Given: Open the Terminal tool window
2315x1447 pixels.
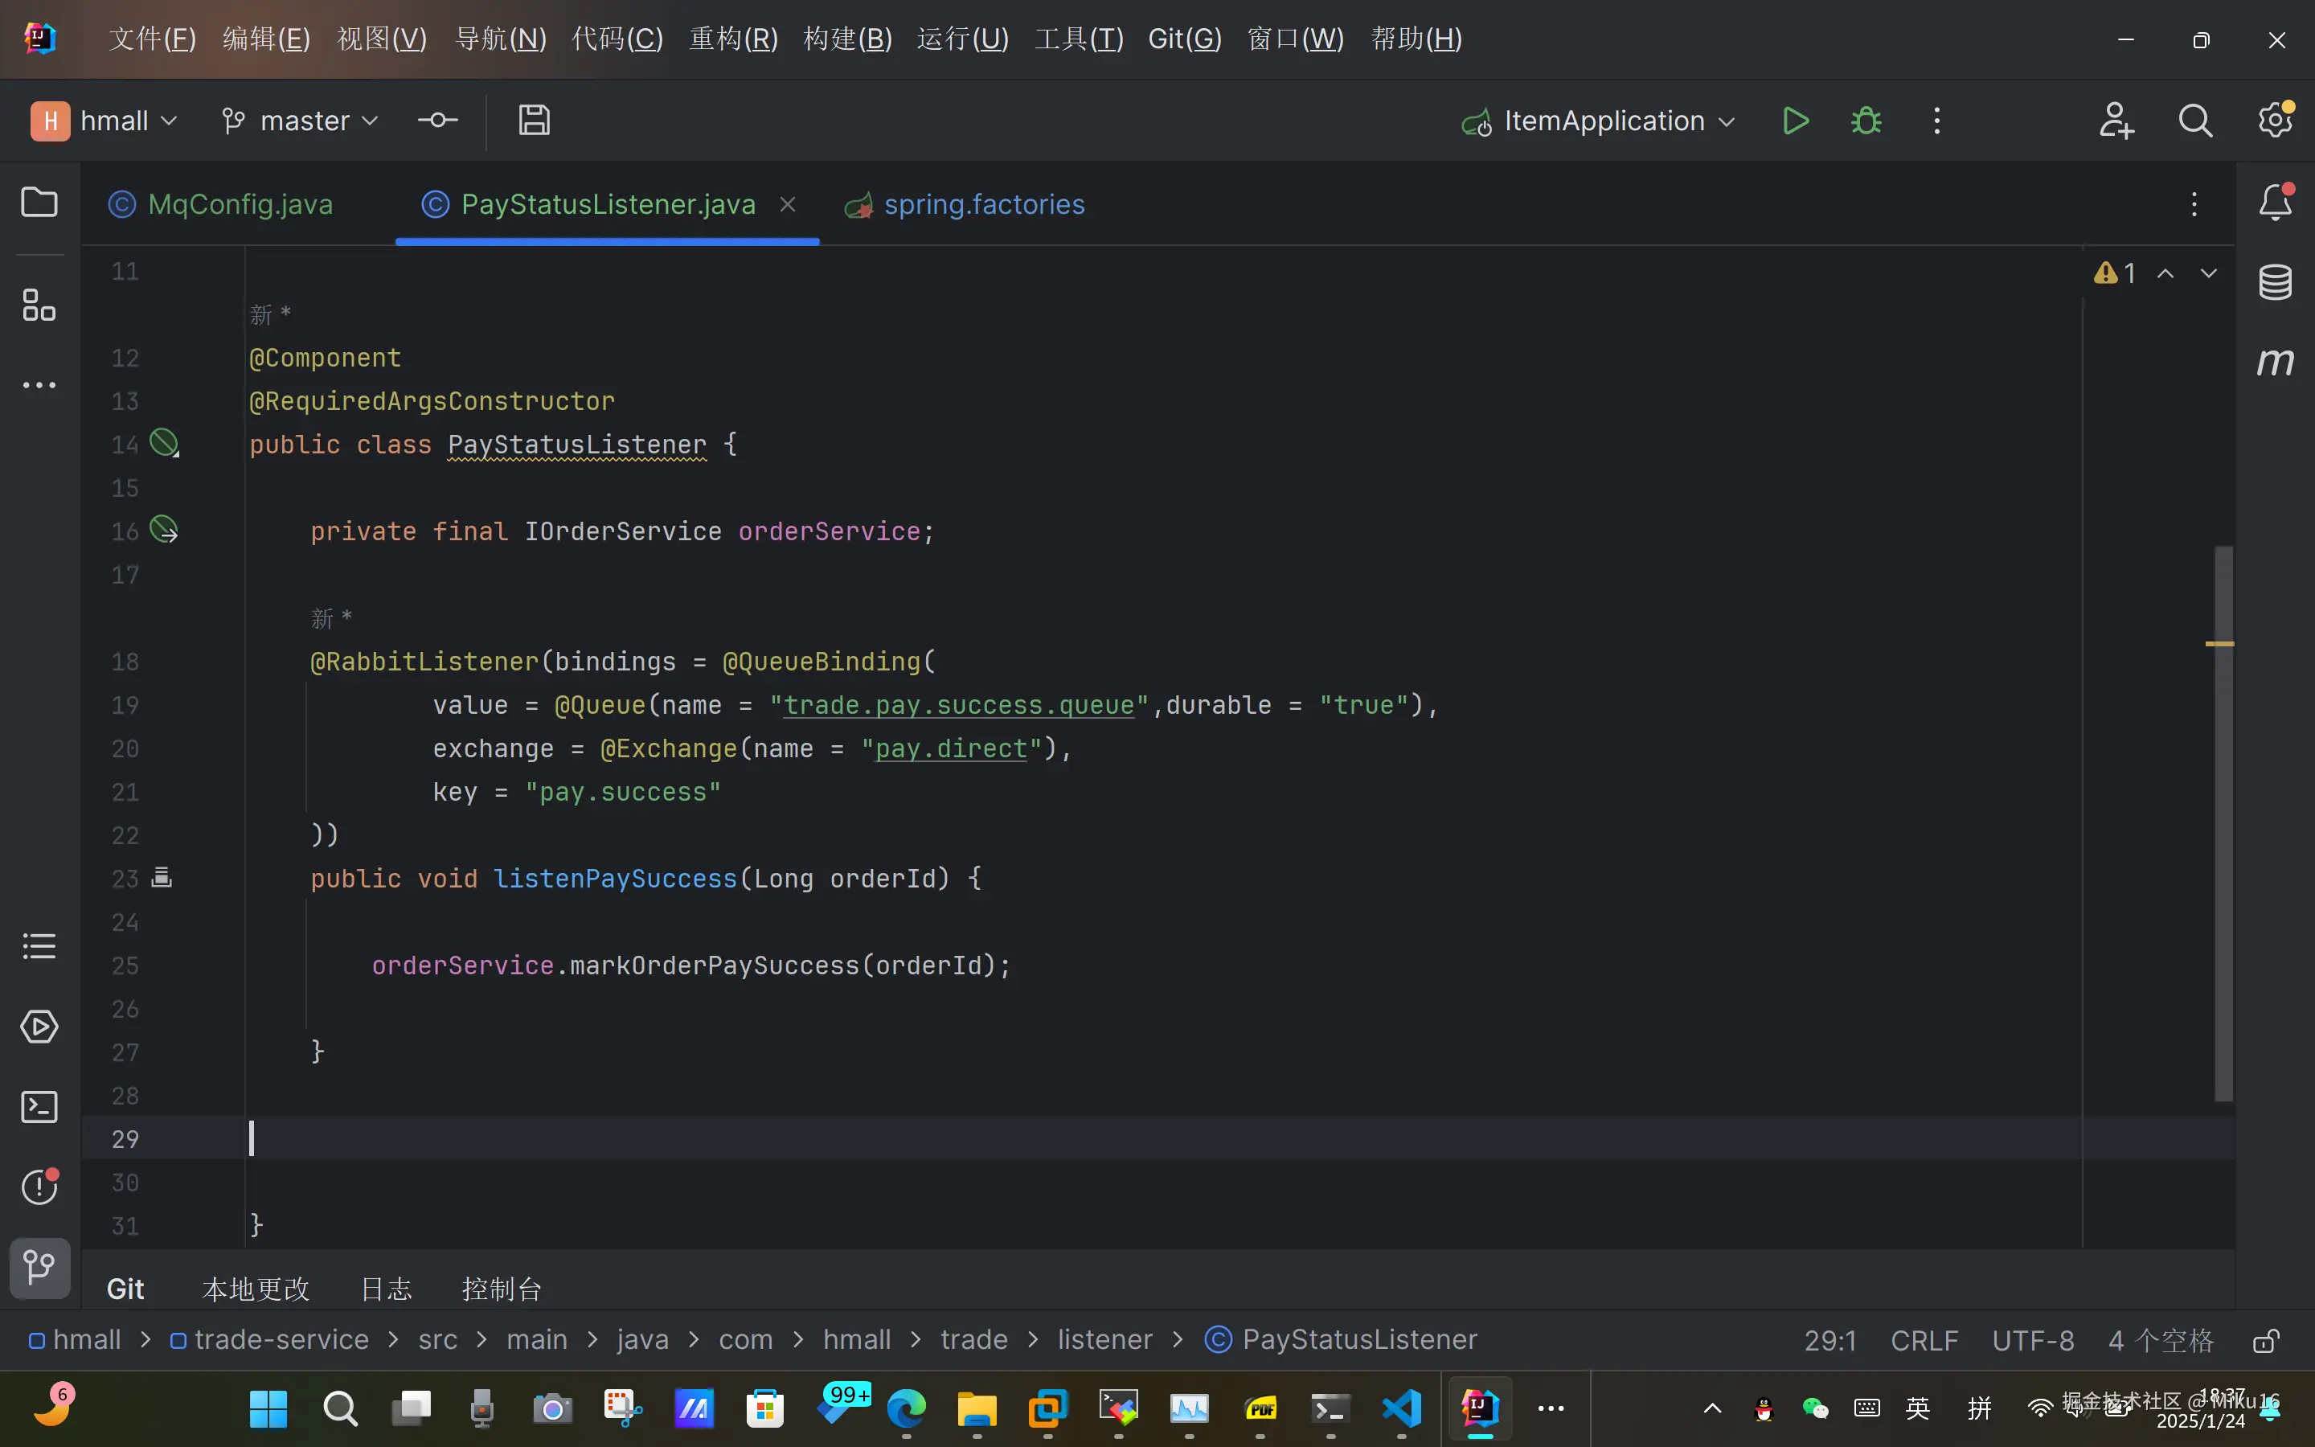Looking at the screenshot, I should click(x=39, y=1107).
